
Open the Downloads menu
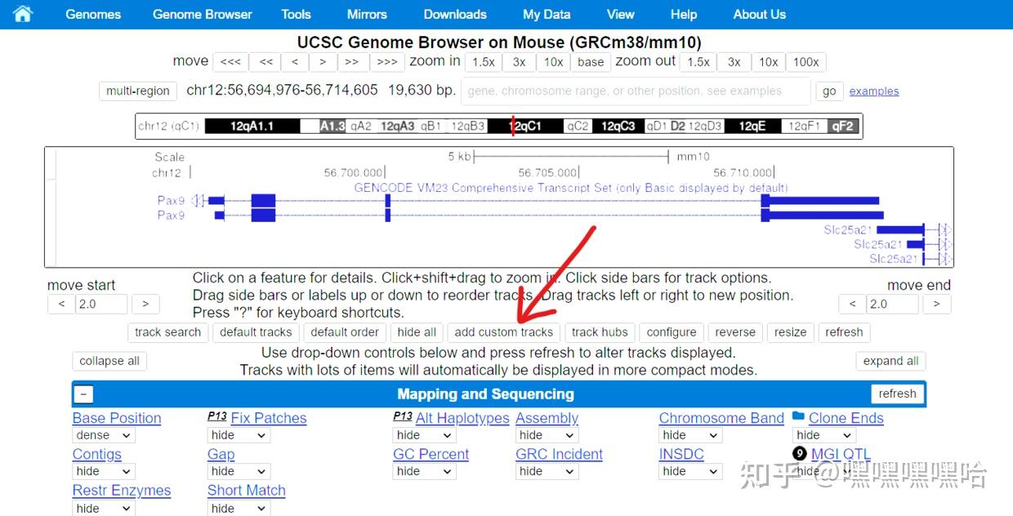(x=455, y=14)
